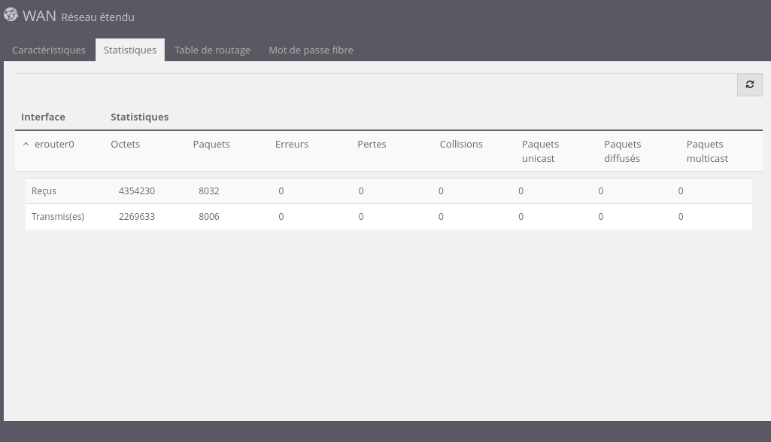This screenshot has width=771, height=442.
Task: Click the WAN globe icon
Action: click(11, 15)
